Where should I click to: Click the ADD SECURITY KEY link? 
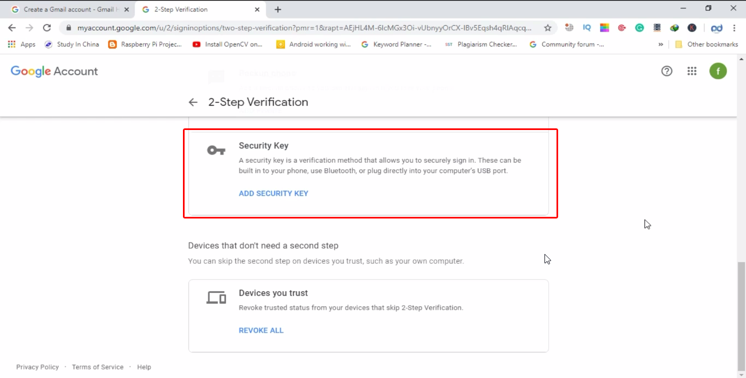(x=274, y=193)
